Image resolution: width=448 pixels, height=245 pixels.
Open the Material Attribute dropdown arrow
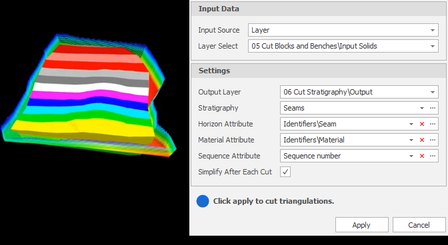(x=411, y=140)
